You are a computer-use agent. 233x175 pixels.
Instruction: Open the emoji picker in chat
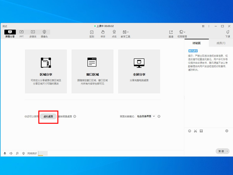190,131
